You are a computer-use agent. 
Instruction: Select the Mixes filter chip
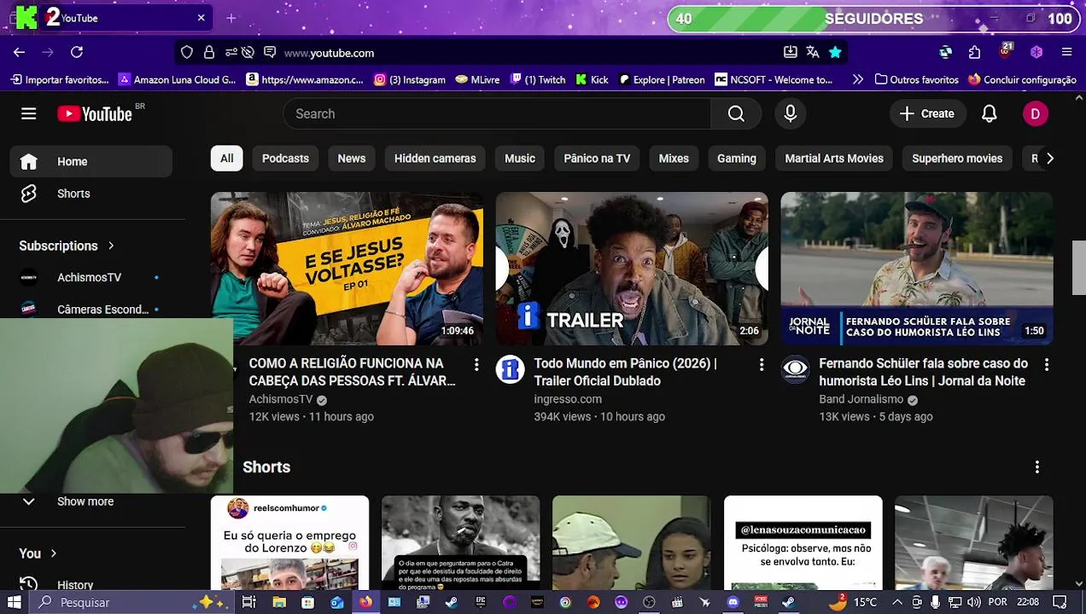pyautogui.click(x=674, y=158)
